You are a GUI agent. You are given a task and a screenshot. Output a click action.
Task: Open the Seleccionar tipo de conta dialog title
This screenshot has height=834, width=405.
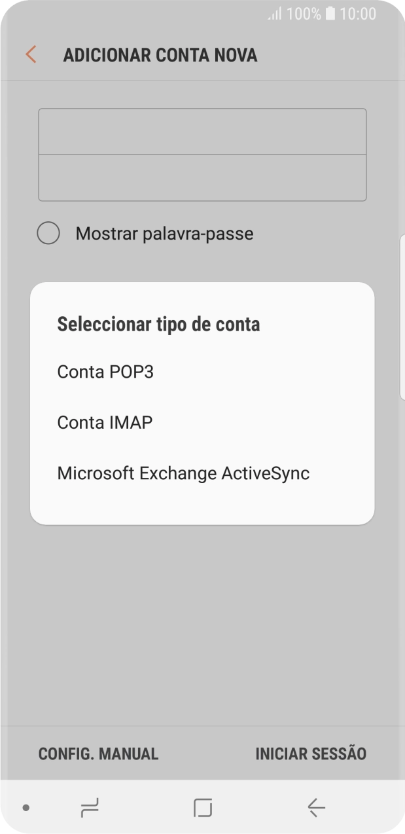tap(158, 323)
